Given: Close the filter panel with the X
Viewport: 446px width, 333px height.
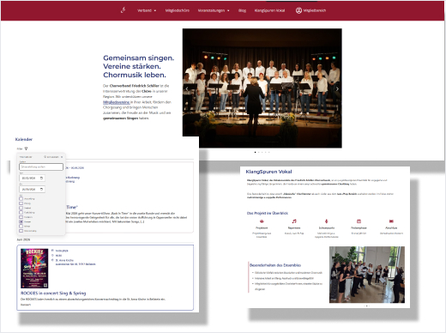Looking at the screenshot, I should coord(62,157).
